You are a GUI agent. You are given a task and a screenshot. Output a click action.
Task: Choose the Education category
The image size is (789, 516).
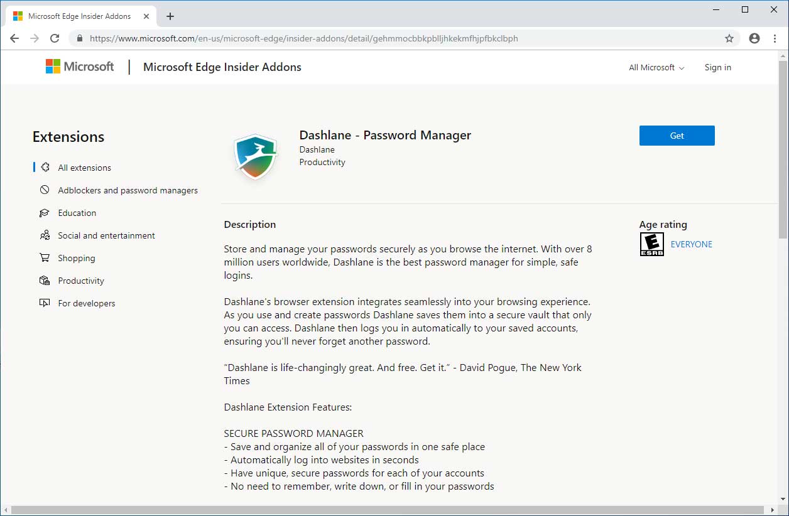77,213
